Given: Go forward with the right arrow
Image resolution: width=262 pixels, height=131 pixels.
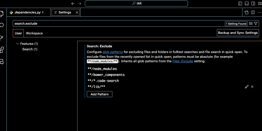Looking at the screenshot, I should (80, 3).
